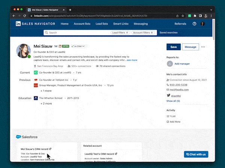
Task: Expand summary with 'see more' link
Action: pos(132,60)
